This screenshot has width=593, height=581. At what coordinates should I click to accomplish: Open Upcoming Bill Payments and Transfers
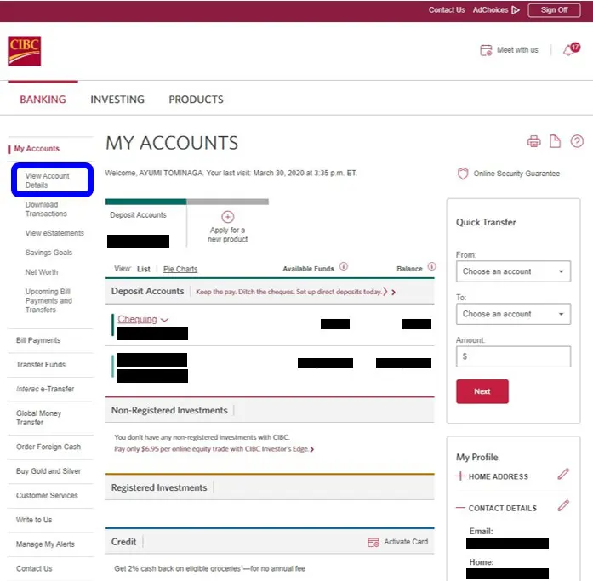coord(48,300)
